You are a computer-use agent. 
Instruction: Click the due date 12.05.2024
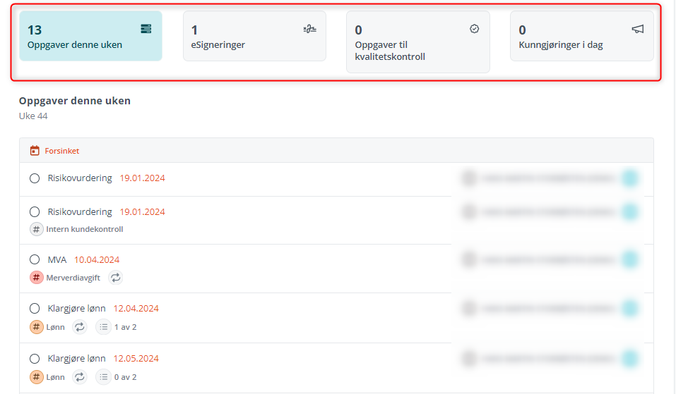[136, 358]
